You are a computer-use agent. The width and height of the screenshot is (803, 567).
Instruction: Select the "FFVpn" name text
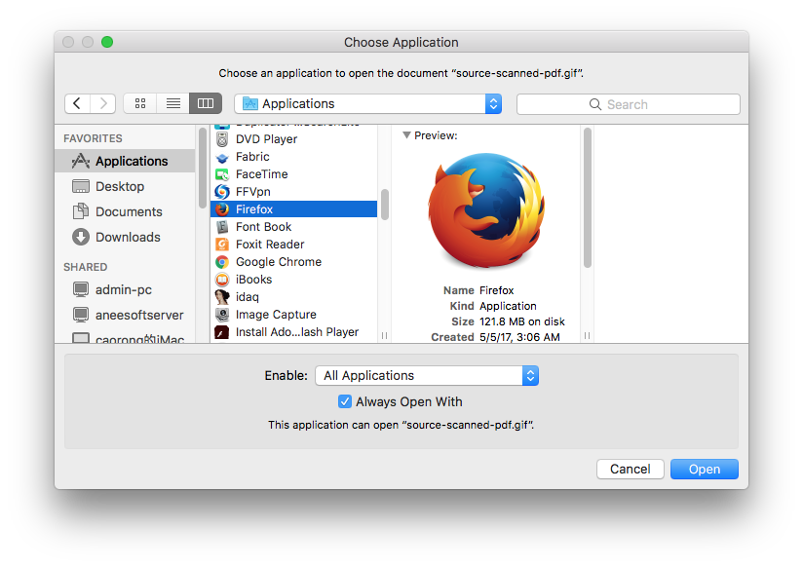(253, 192)
